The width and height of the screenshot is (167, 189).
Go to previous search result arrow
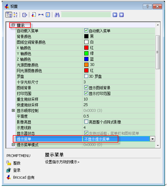115,15
